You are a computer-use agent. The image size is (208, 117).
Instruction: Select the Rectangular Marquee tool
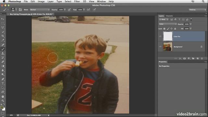3,23
